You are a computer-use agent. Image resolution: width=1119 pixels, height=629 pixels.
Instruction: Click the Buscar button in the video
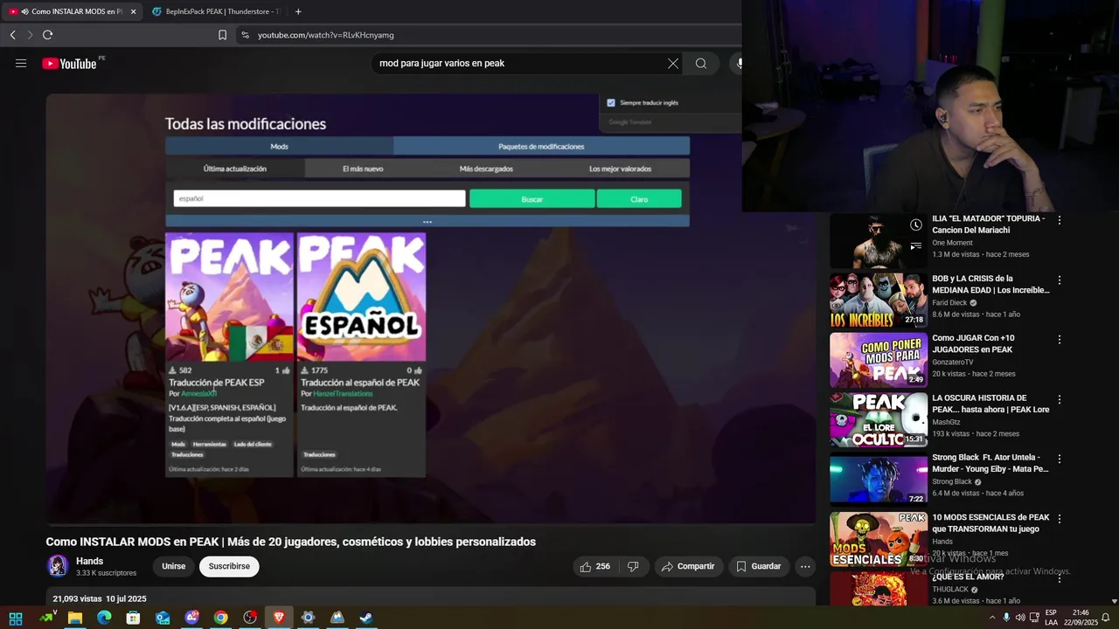(532, 199)
